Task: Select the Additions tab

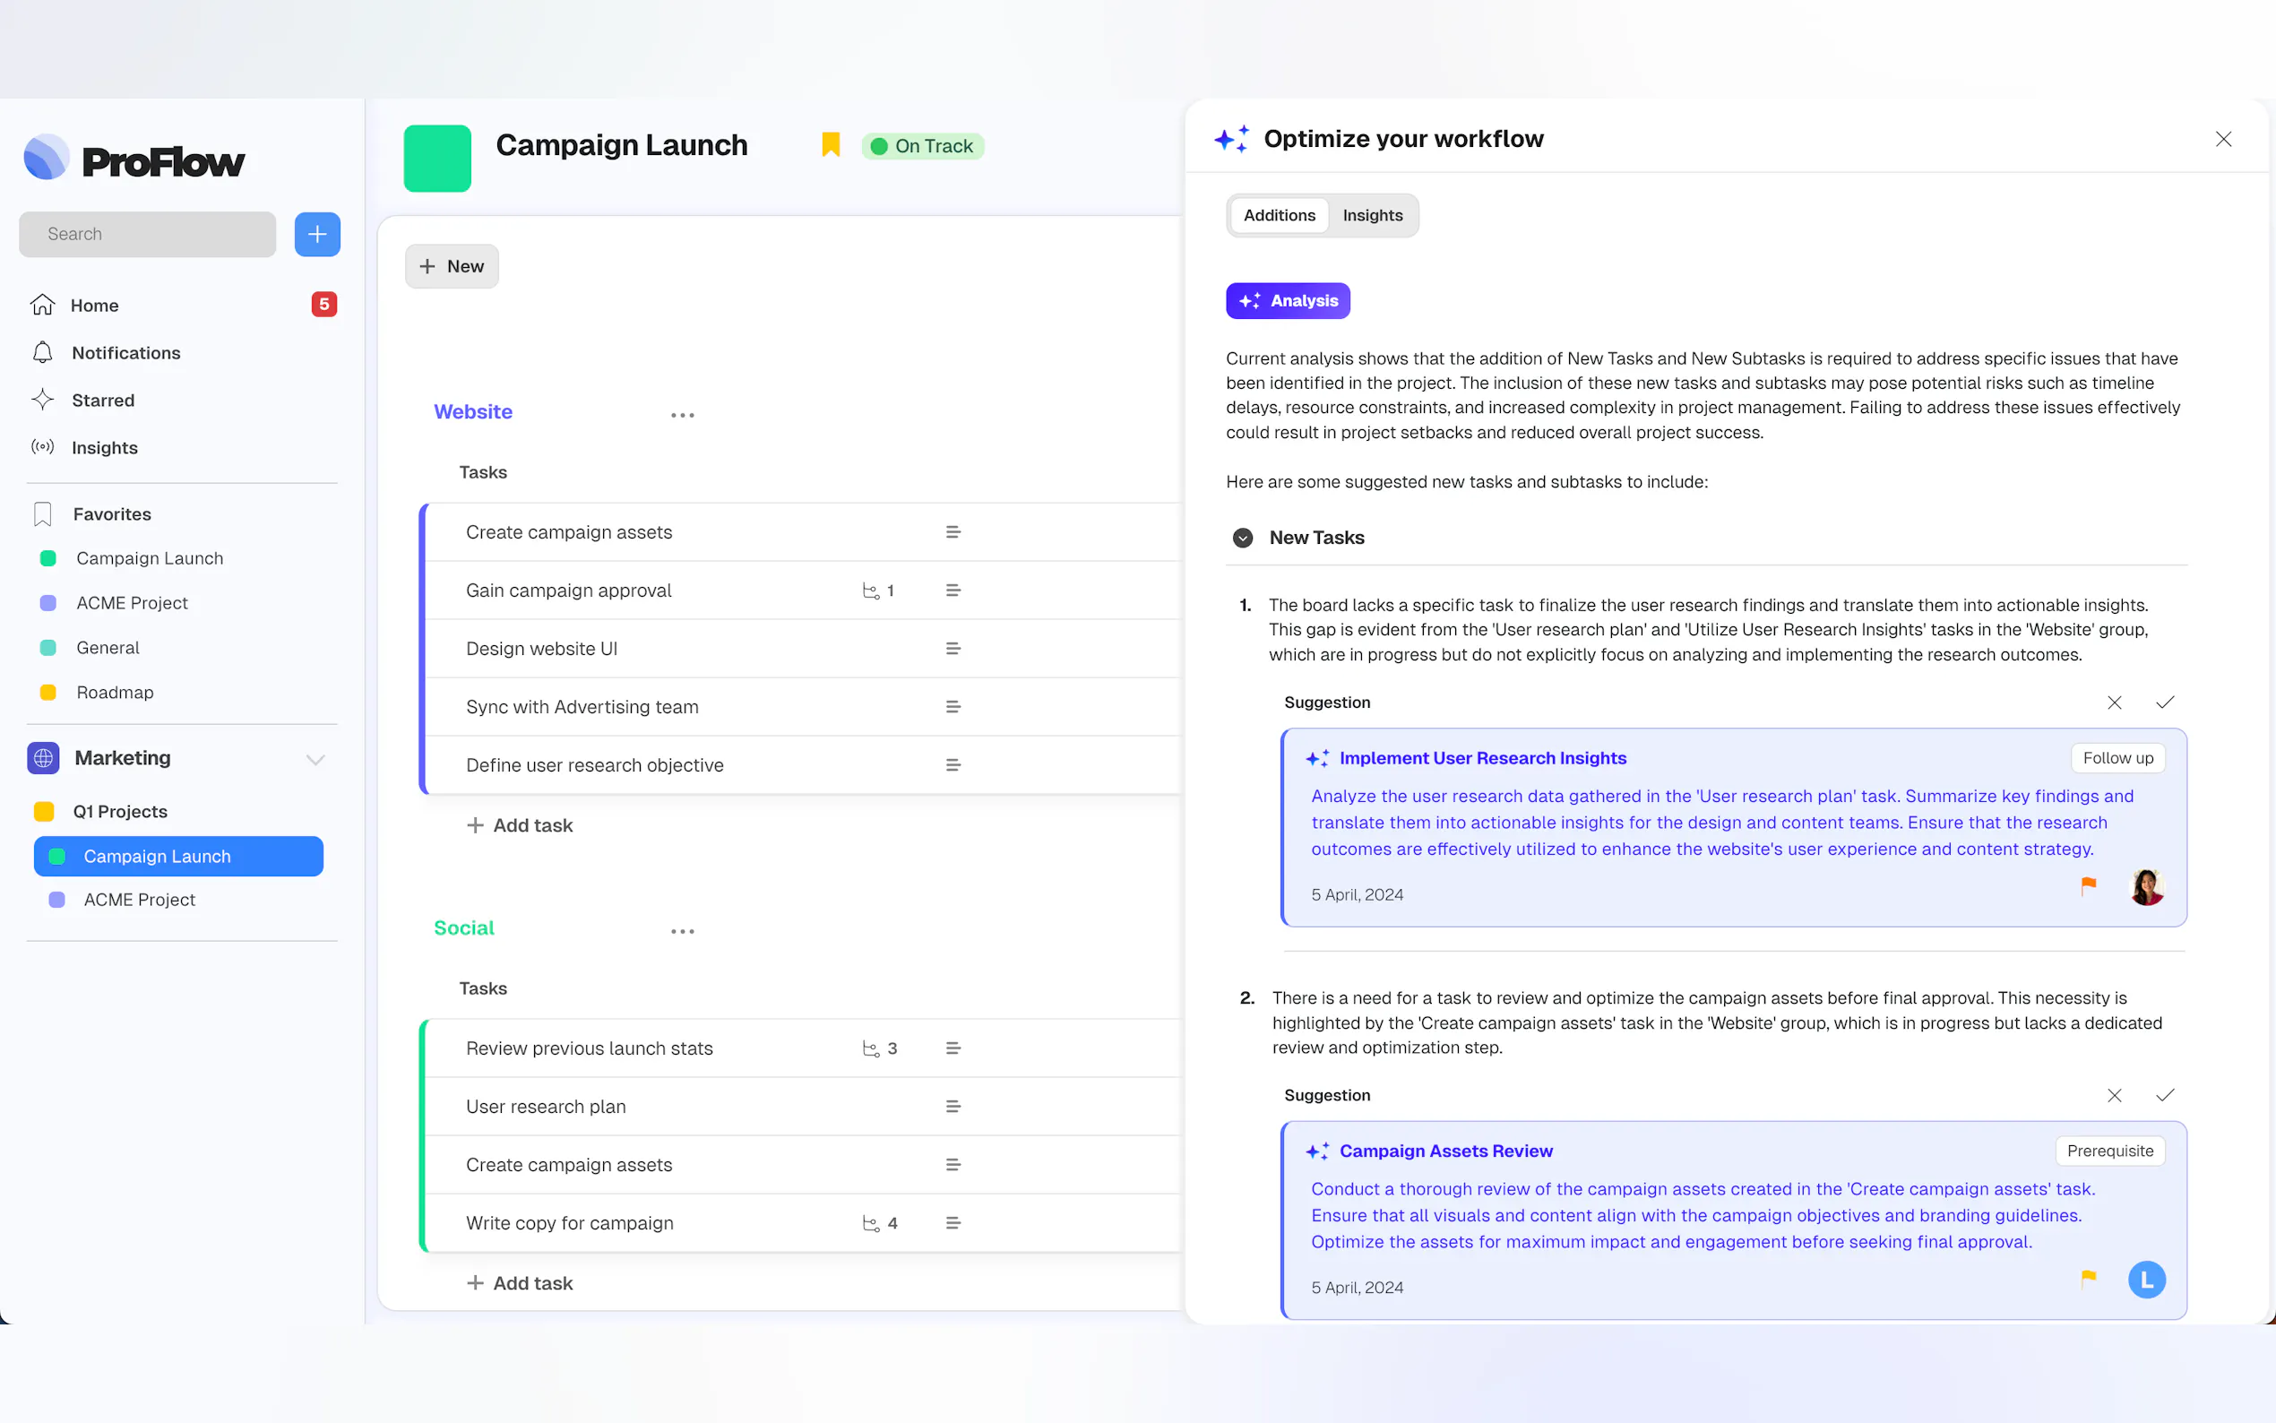Action: 1279,216
